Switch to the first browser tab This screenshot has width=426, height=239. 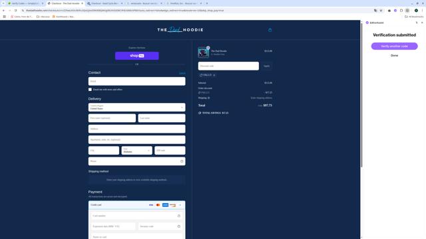point(25,3)
